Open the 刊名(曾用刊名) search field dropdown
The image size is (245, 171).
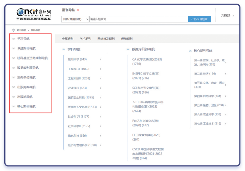pos(75,19)
